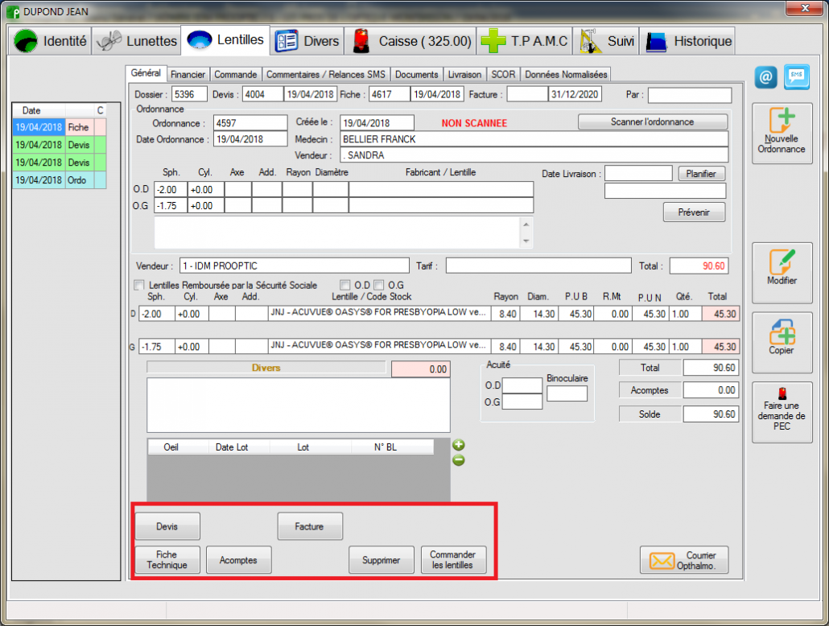The width and height of the screenshot is (829, 626).
Task: Open Nouvelle Ordonnance
Action: (782, 134)
